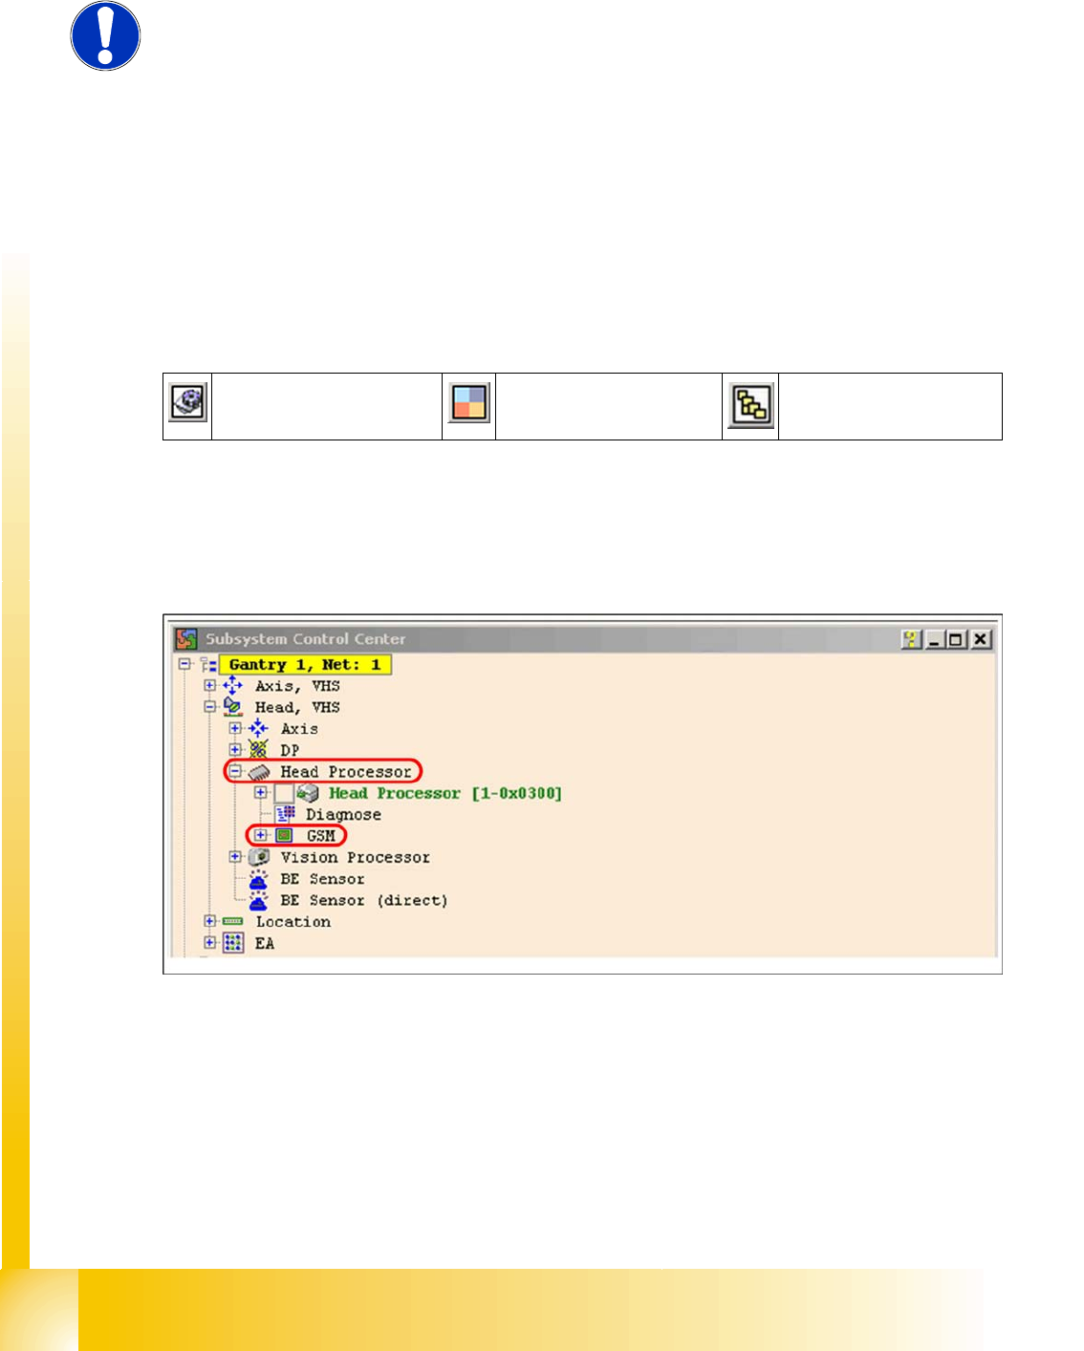Click the yellow pin icon in the title bar
The width and height of the screenshot is (1084, 1351).
pyautogui.click(x=912, y=639)
